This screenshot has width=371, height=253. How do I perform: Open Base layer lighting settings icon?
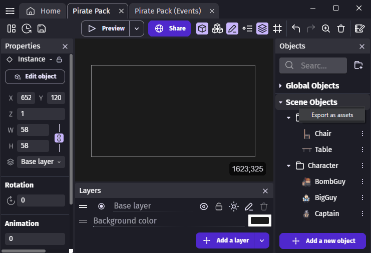234,206
